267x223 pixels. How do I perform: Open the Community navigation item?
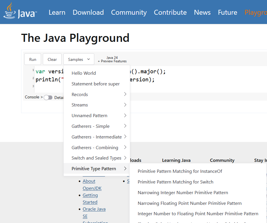coord(129,12)
